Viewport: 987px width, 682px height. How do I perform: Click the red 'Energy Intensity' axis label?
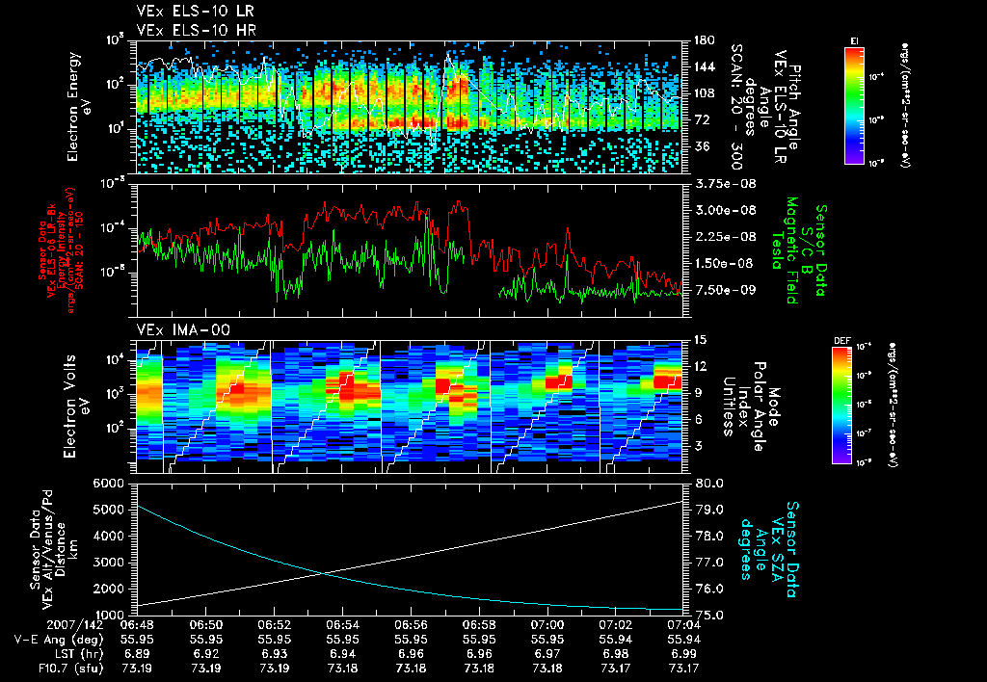pyautogui.click(x=61, y=250)
